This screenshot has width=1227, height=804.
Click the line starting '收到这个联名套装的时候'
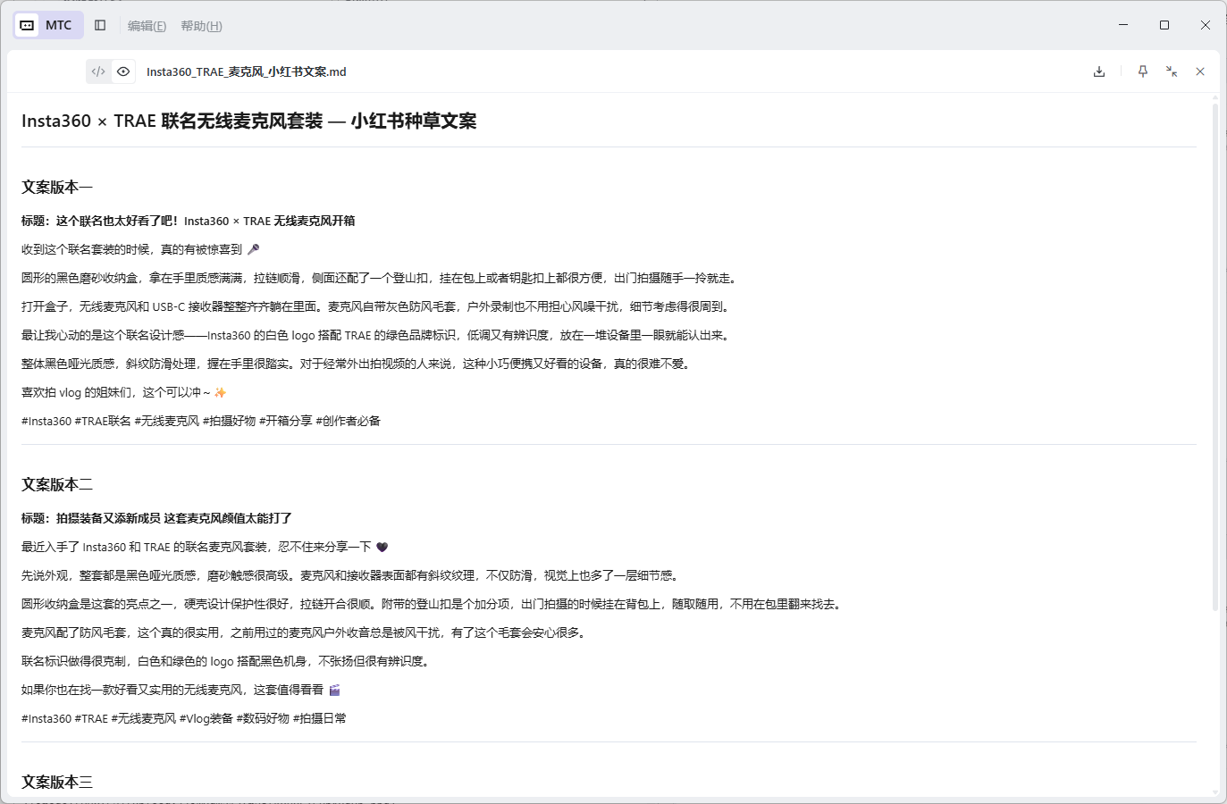pyautogui.click(x=140, y=249)
